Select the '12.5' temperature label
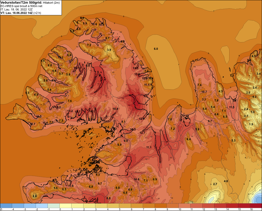This screenshot has width=262, height=211. pos(133,129)
